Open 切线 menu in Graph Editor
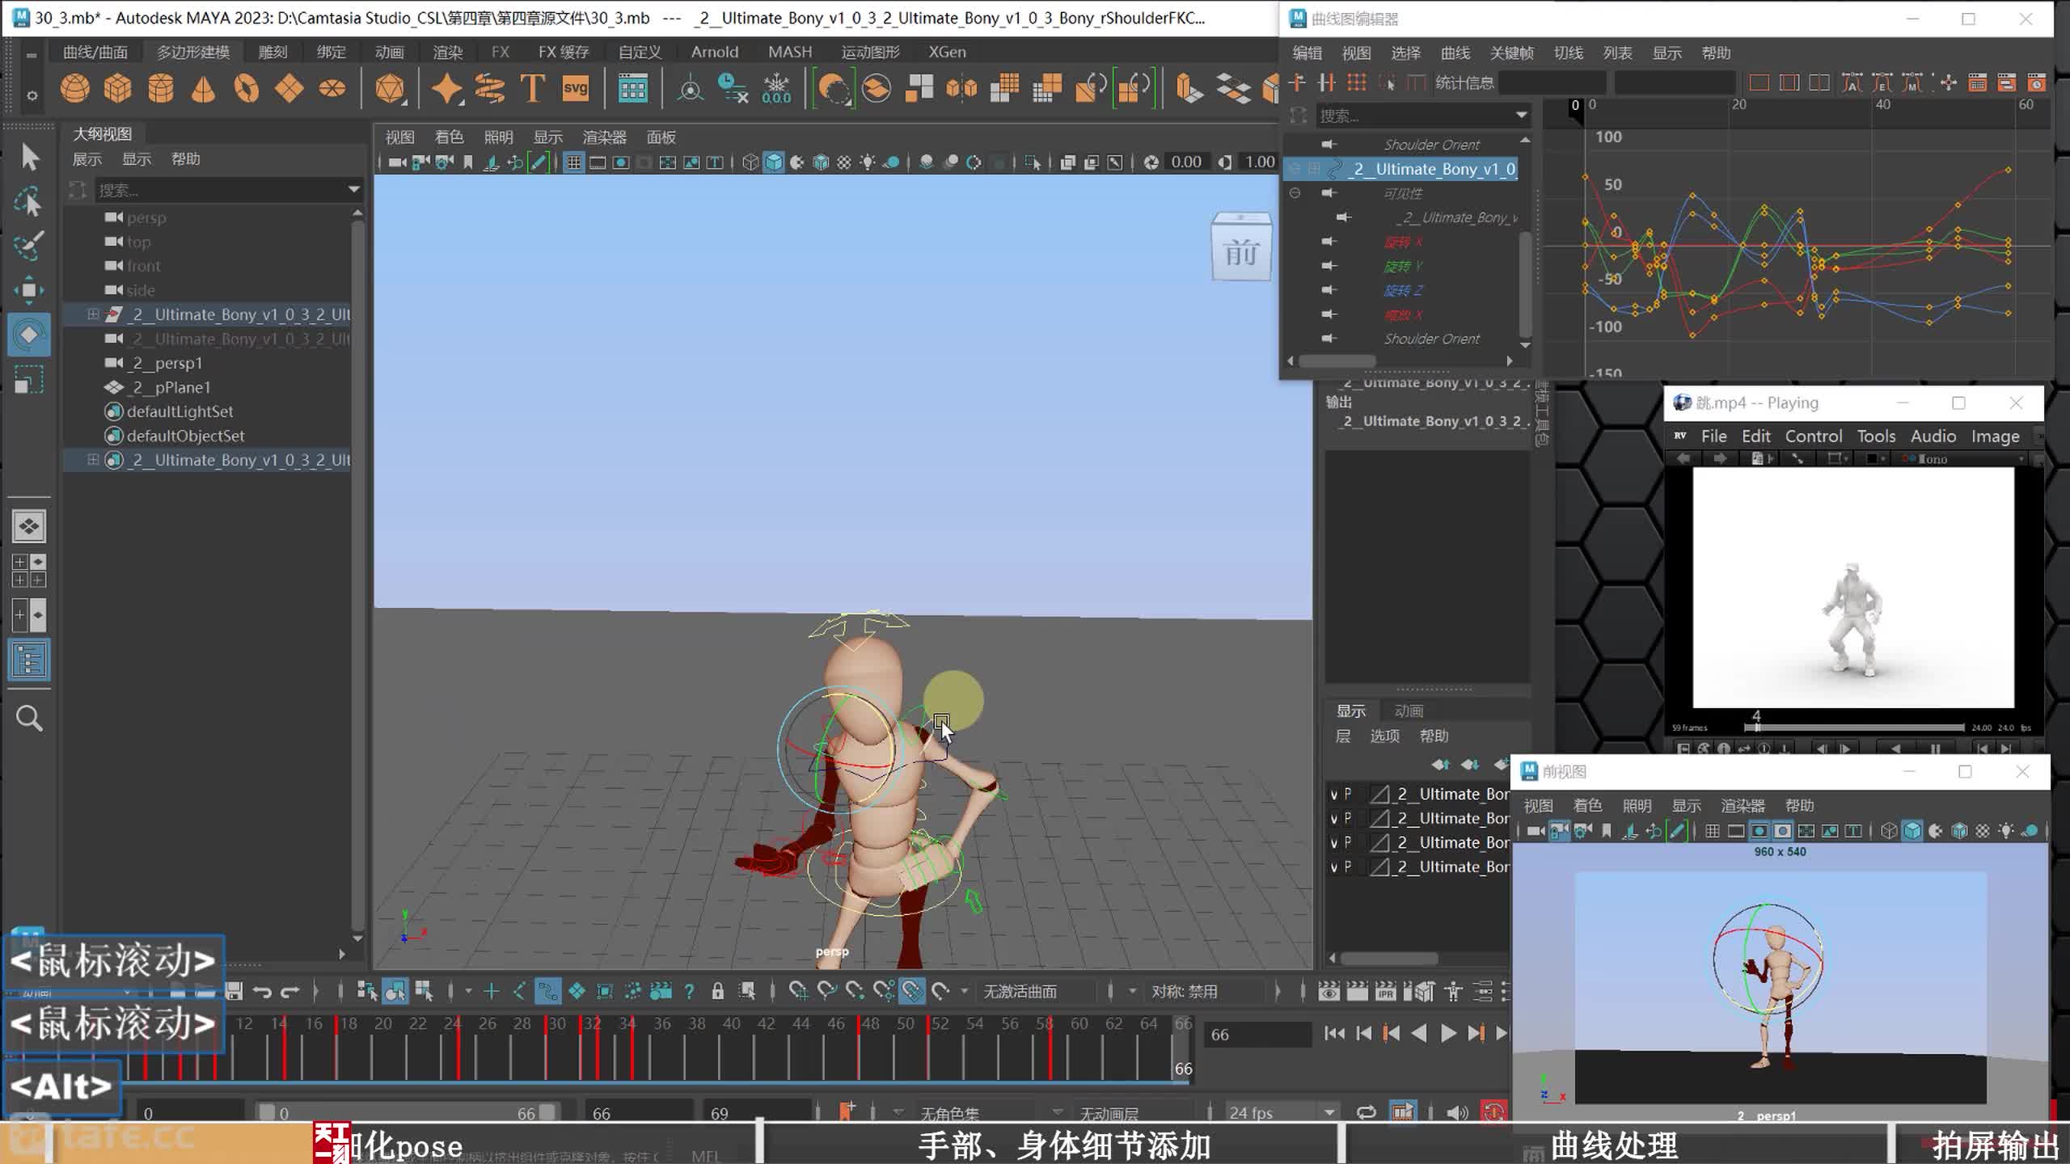 [x=1568, y=53]
